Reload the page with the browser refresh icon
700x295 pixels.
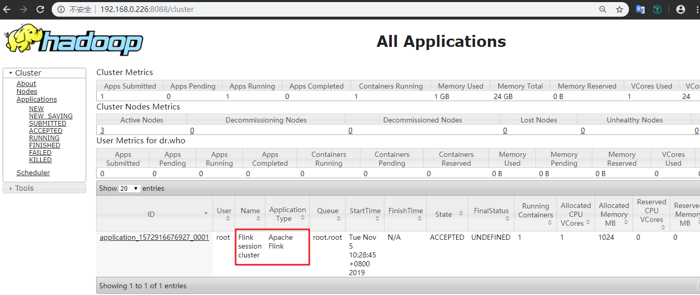(40, 9)
